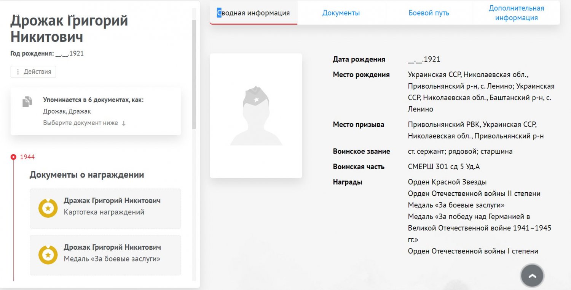Screen dimensions: 571x290
Task: Click the Орден Красной Звезды award entry
Action: pos(447,182)
